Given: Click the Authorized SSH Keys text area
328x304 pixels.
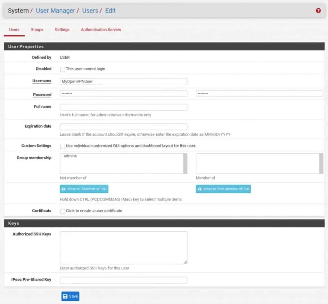Looking at the screenshot, I should [123, 248].
